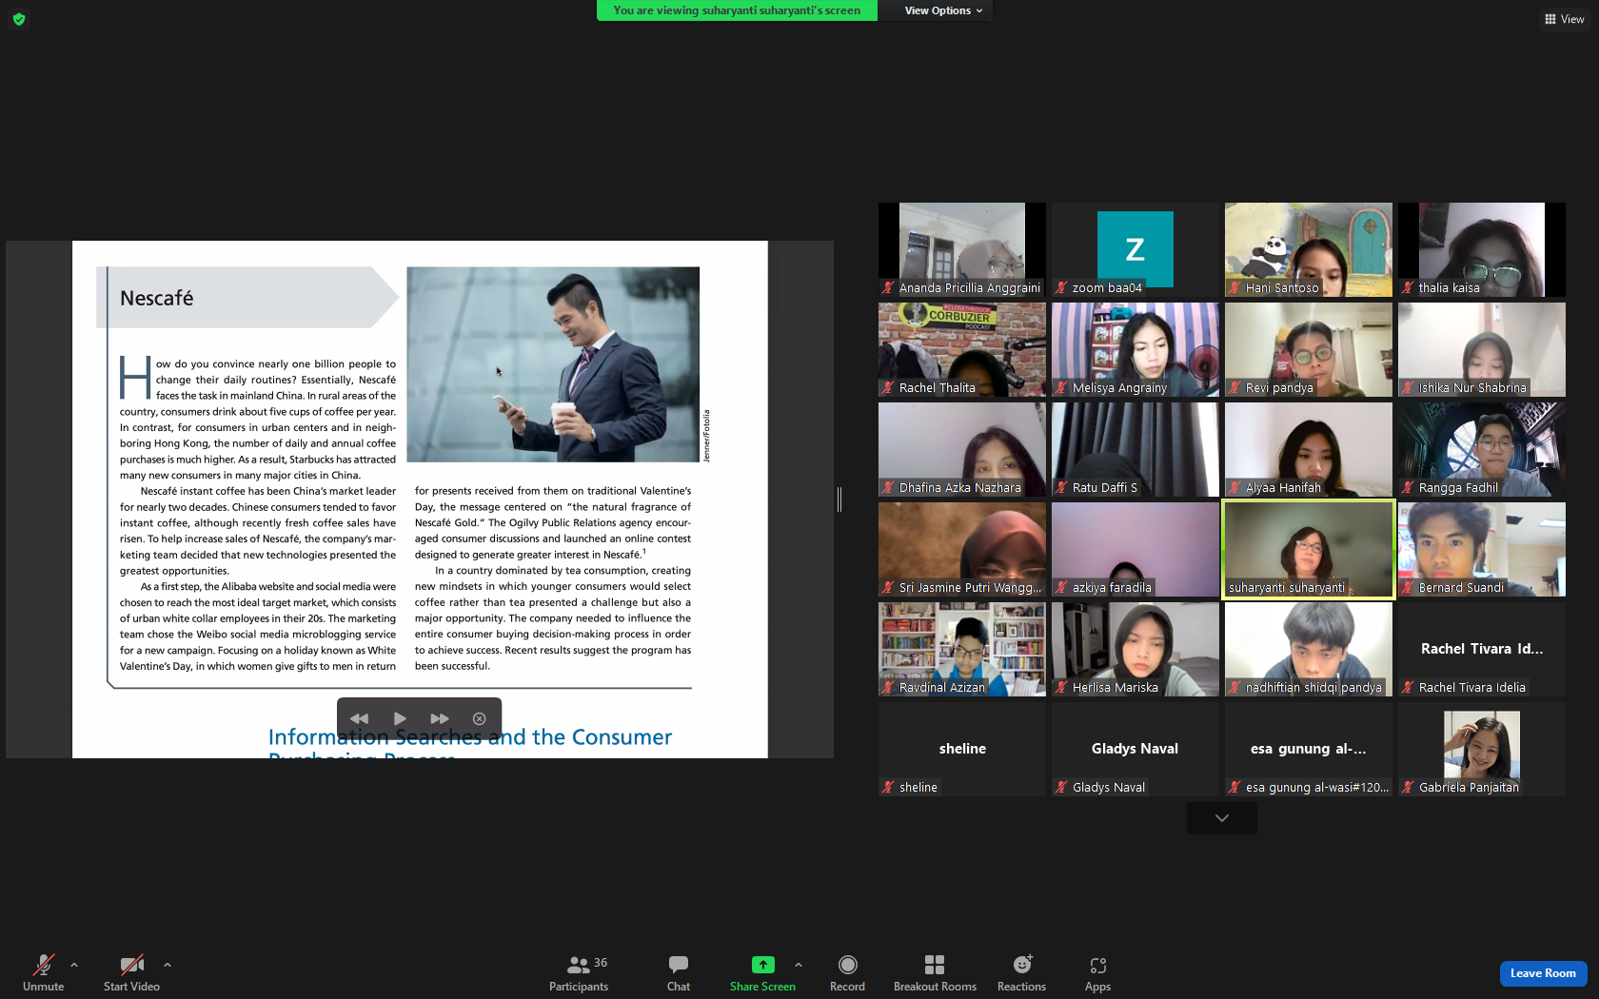Screen dimensions: 1599x999
Task: Select Ishika Nur Shabrina's video tile
Action: click(x=1482, y=349)
